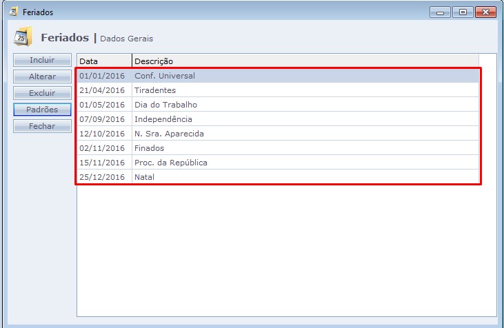This screenshot has width=504, height=328.
Task: Click the Excluir button
Action: tap(42, 93)
